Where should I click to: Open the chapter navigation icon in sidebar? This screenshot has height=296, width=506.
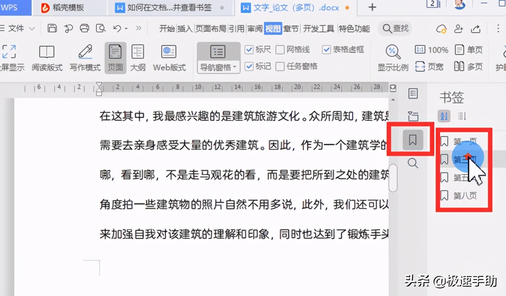(x=413, y=117)
